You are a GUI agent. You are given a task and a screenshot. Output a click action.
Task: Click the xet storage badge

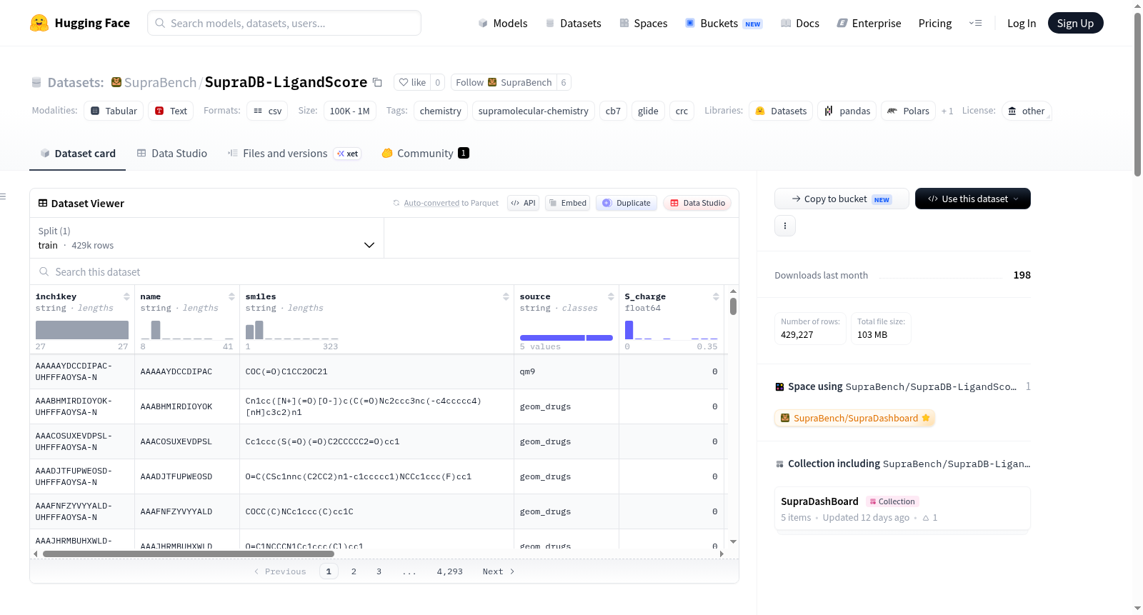[x=348, y=154]
